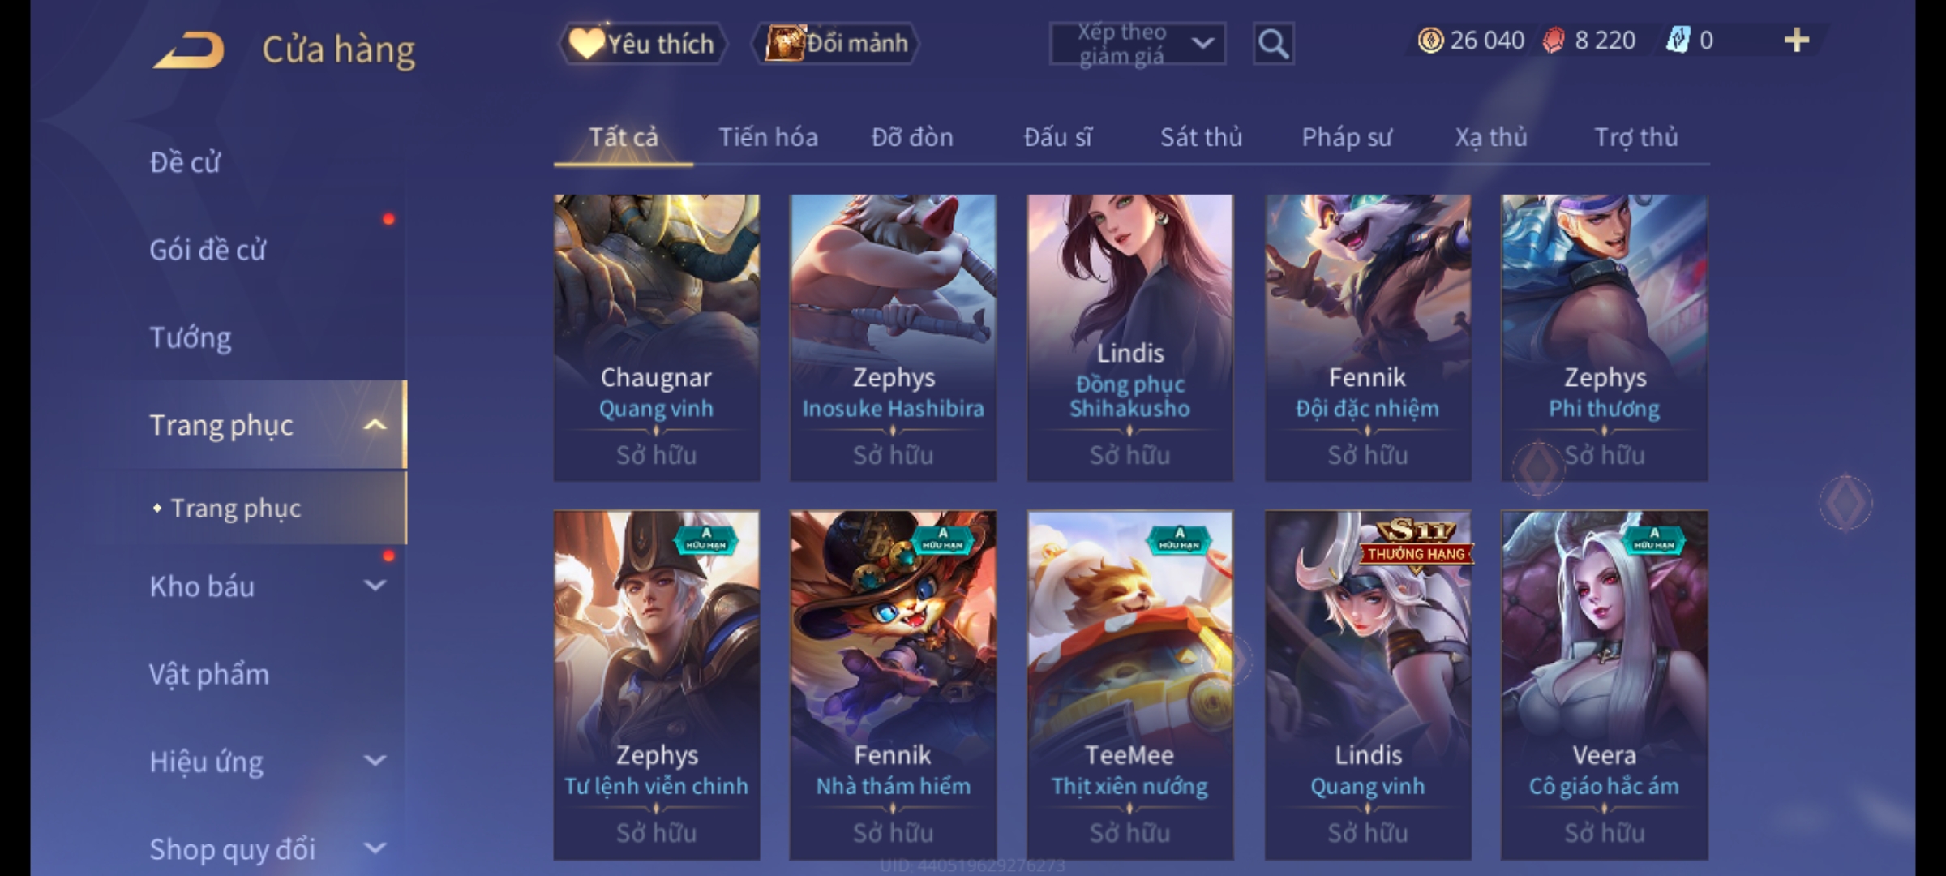Switch to the Sát thủ tab
Viewport: 1946px width, 876px height.
(x=1201, y=137)
